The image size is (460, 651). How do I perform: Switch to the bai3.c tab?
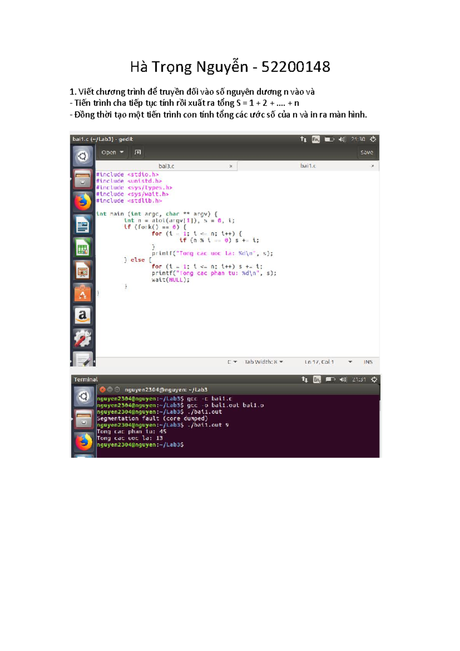pos(166,166)
